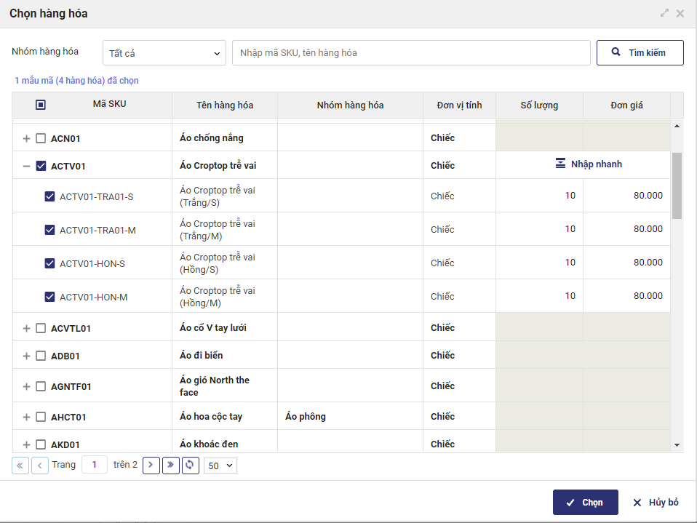Click the refresh icon in pagination bar

point(191,465)
